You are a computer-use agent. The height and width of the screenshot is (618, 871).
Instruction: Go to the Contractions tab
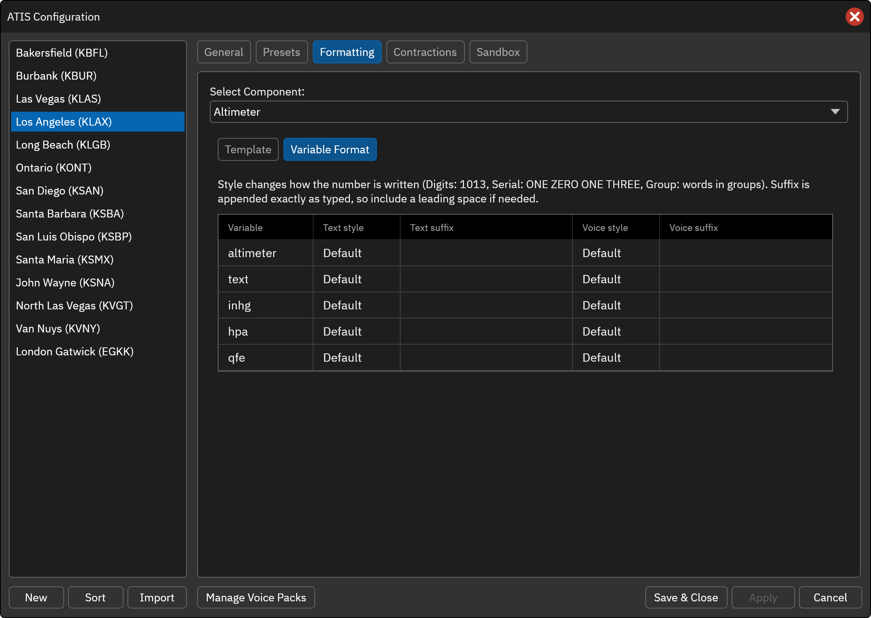(425, 52)
